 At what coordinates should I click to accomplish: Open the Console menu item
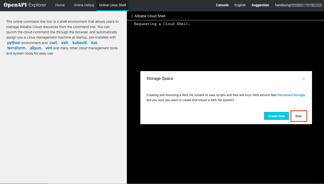[x=222, y=5]
